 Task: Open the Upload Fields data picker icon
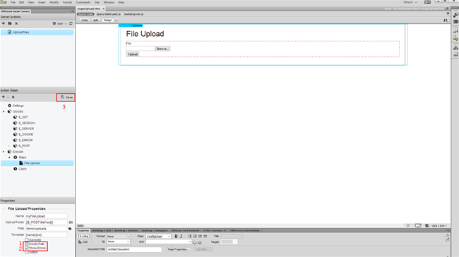[x=71, y=222]
